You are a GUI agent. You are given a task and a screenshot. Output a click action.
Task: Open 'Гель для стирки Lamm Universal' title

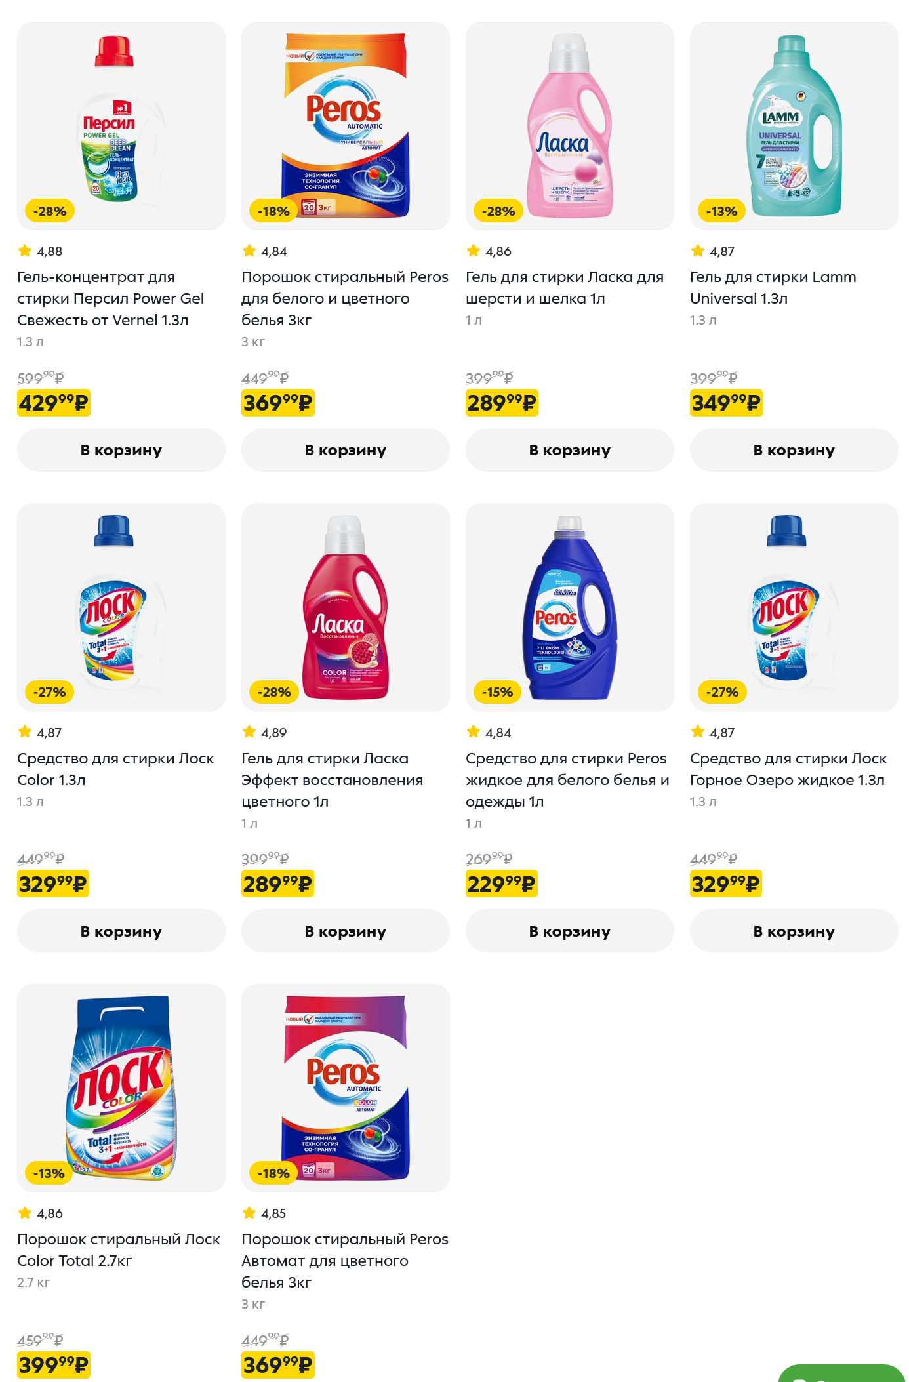click(773, 287)
